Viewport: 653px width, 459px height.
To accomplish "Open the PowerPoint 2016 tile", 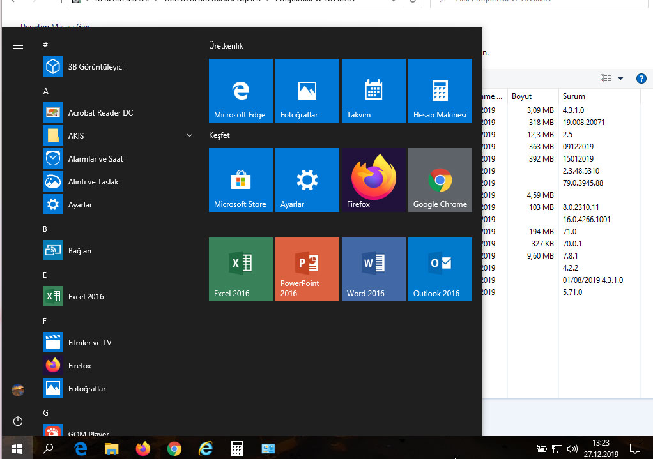I will pyautogui.click(x=307, y=269).
